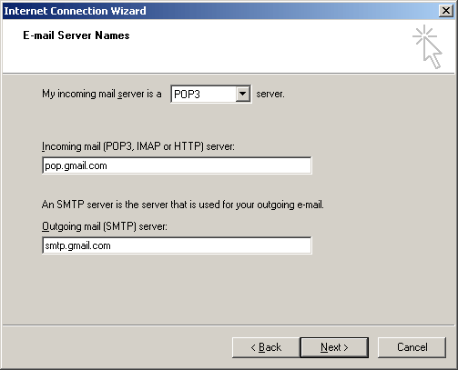This screenshot has height=370, width=458.
Task: Expand the incoming server type dropdown arrow
Action: point(243,94)
